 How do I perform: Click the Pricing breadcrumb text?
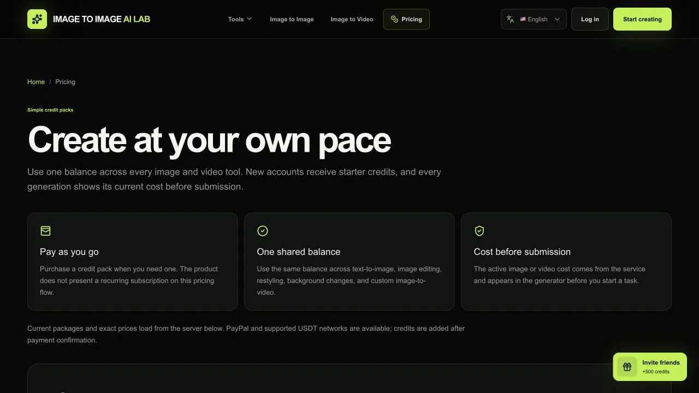(65, 82)
